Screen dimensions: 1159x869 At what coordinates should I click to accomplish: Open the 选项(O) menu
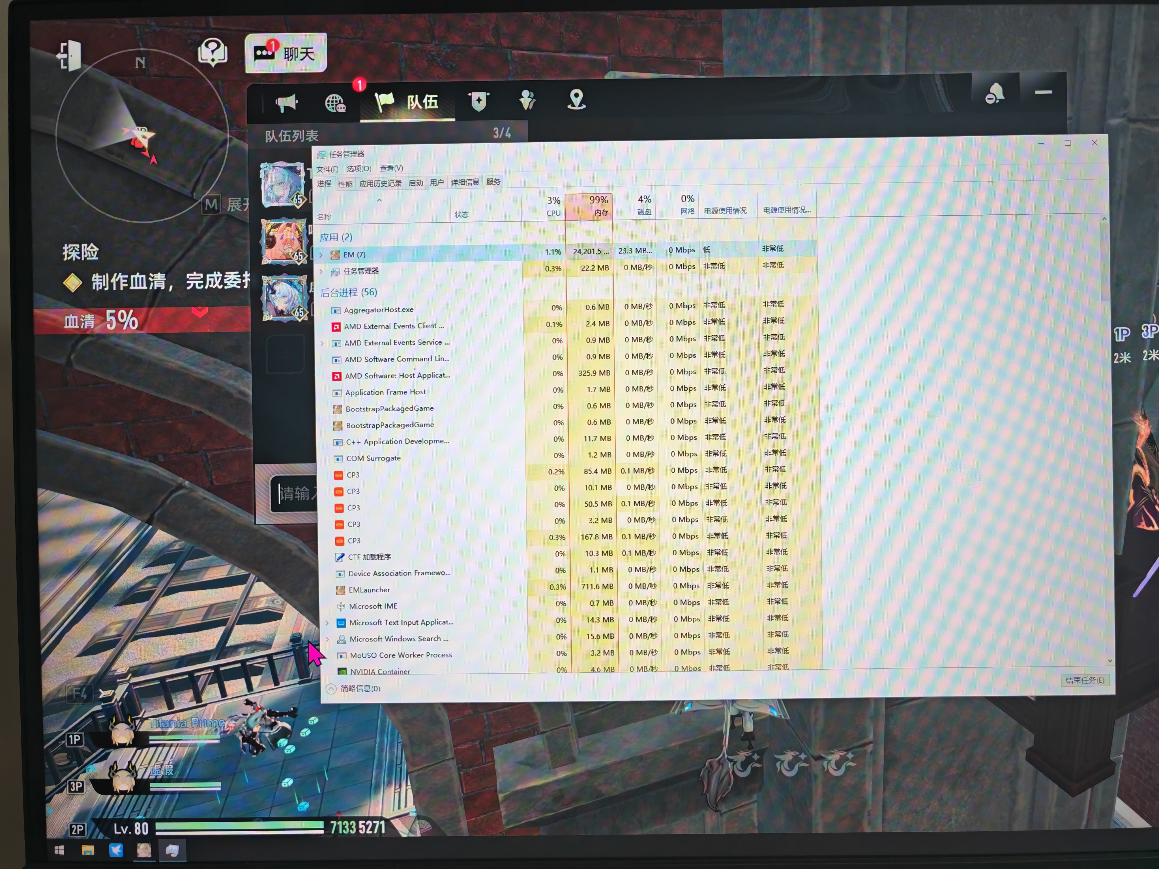point(359,169)
